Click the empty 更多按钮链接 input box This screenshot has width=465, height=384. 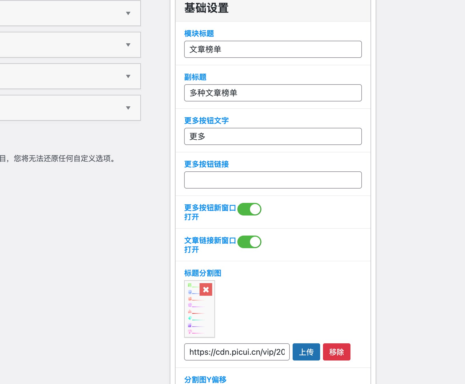(273, 180)
